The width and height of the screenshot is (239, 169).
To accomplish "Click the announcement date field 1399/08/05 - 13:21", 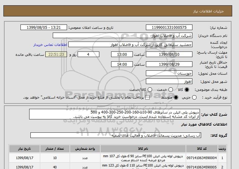I will pyautogui.click(x=44, y=27).
